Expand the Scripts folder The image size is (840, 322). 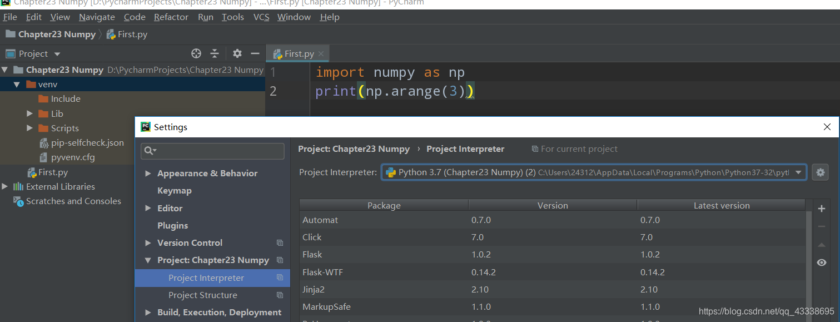[30, 128]
